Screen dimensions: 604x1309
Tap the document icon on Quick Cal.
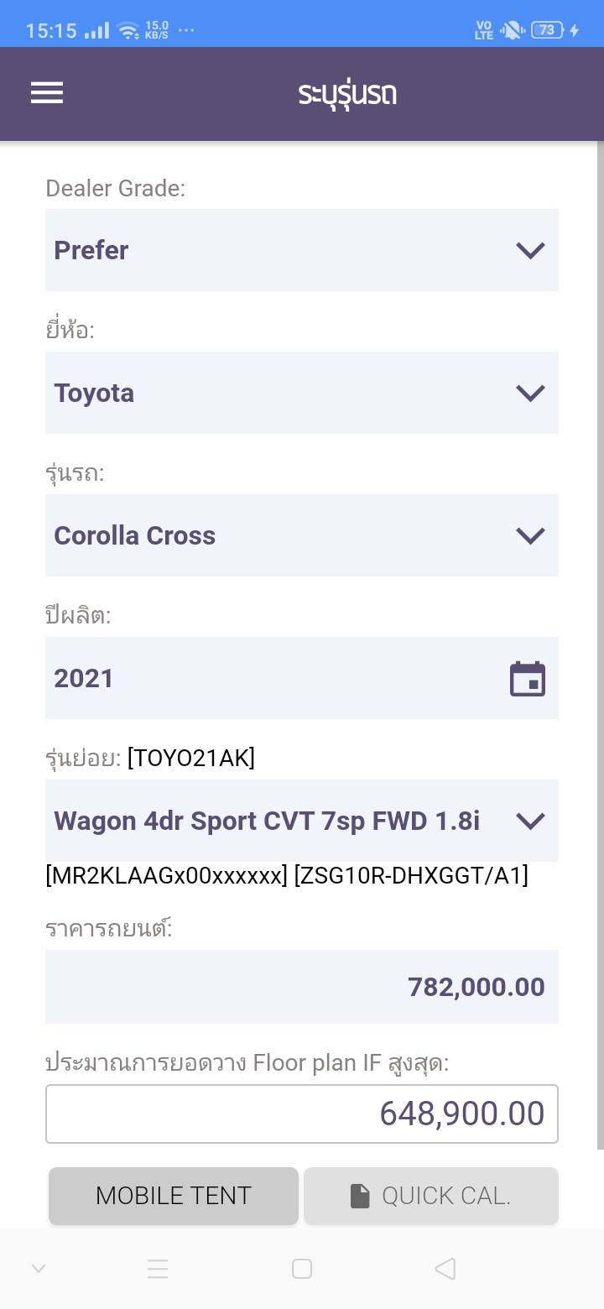click(360, 1196)
